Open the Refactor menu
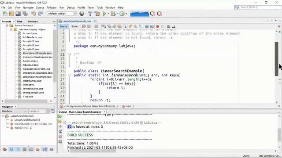 pos(52,7)
